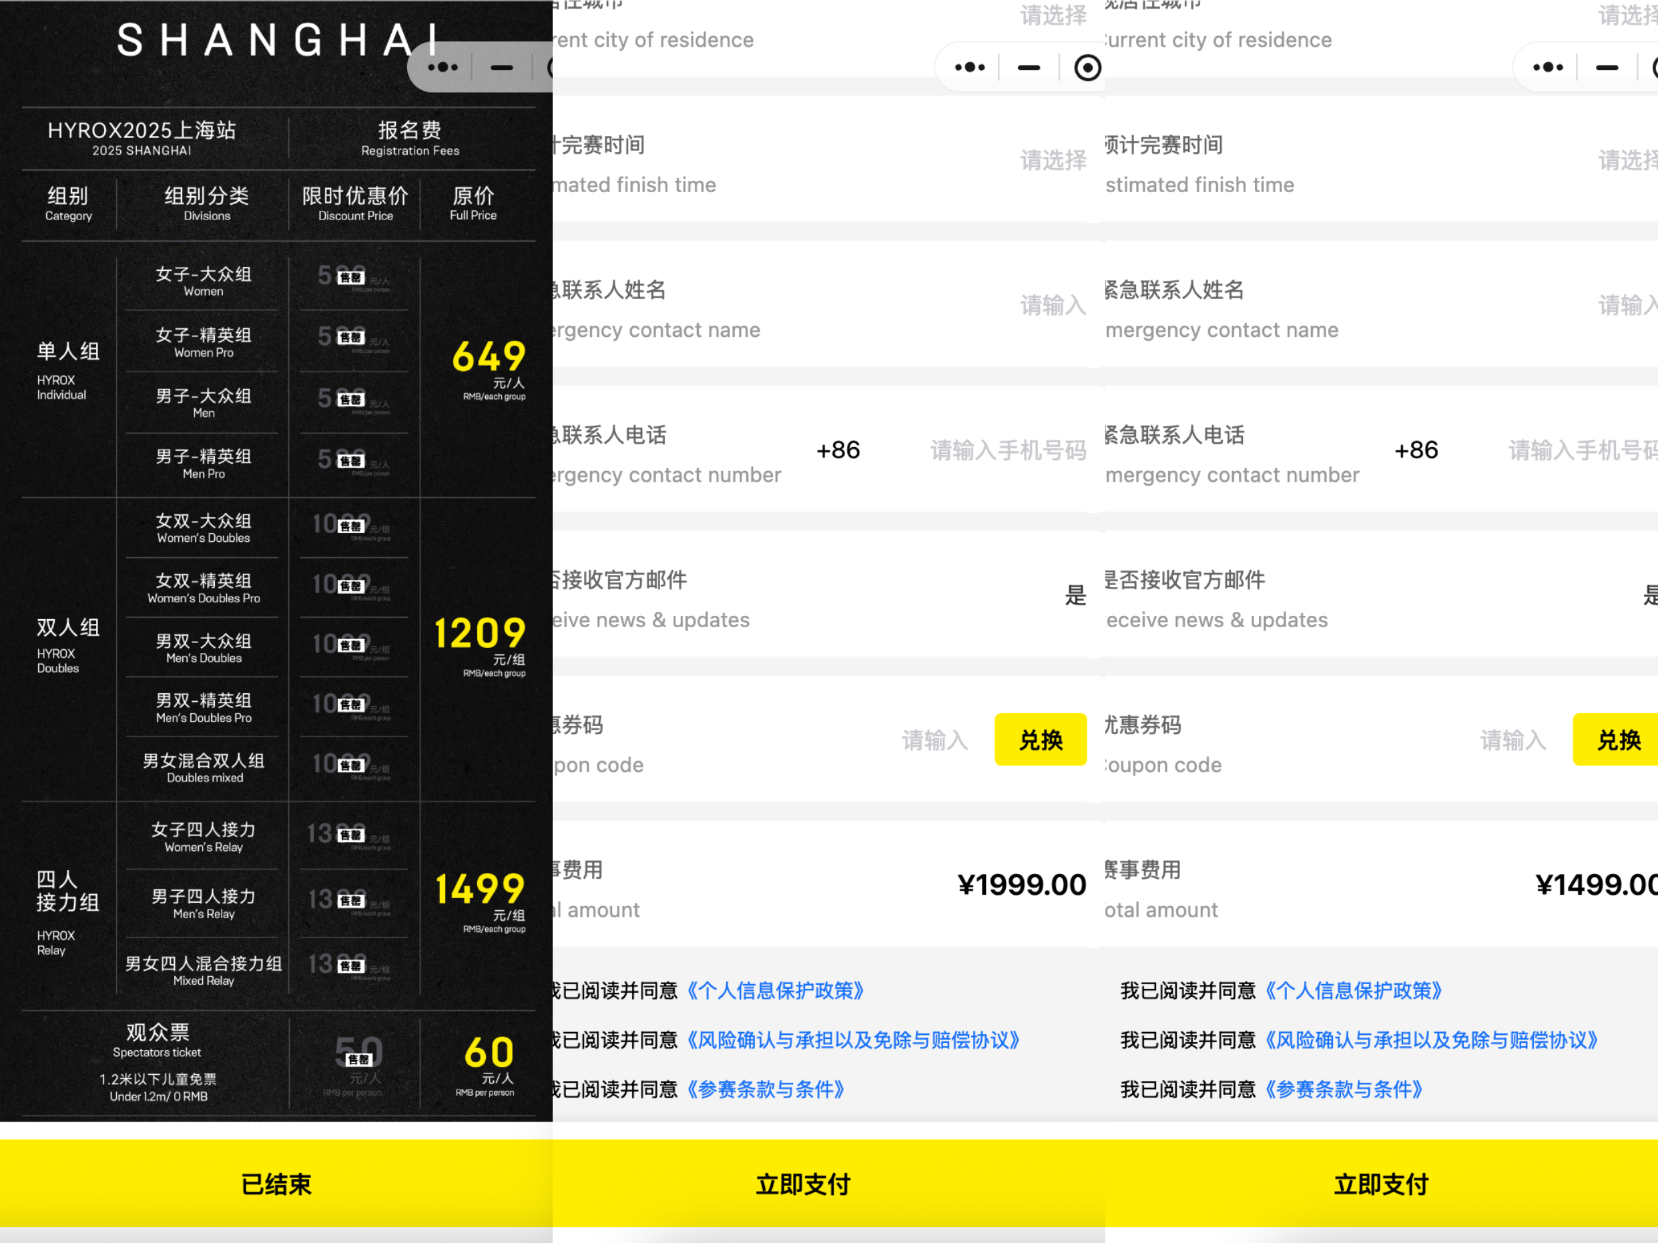
Task: Open the three-dot menu in the right panel
Action: (1548, 67)
